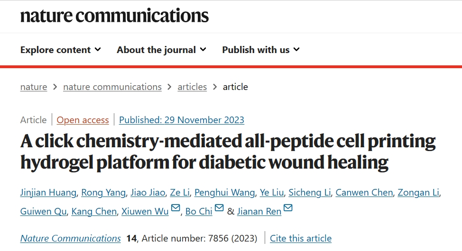462x251 pixels.
Task: Expand the Explore content menu
Action: [x=61, y=50]
